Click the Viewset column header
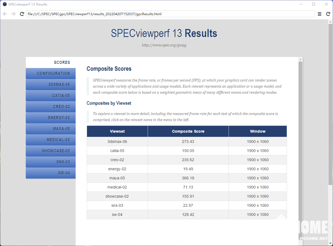The image size is (333, 246). point(117,131)
